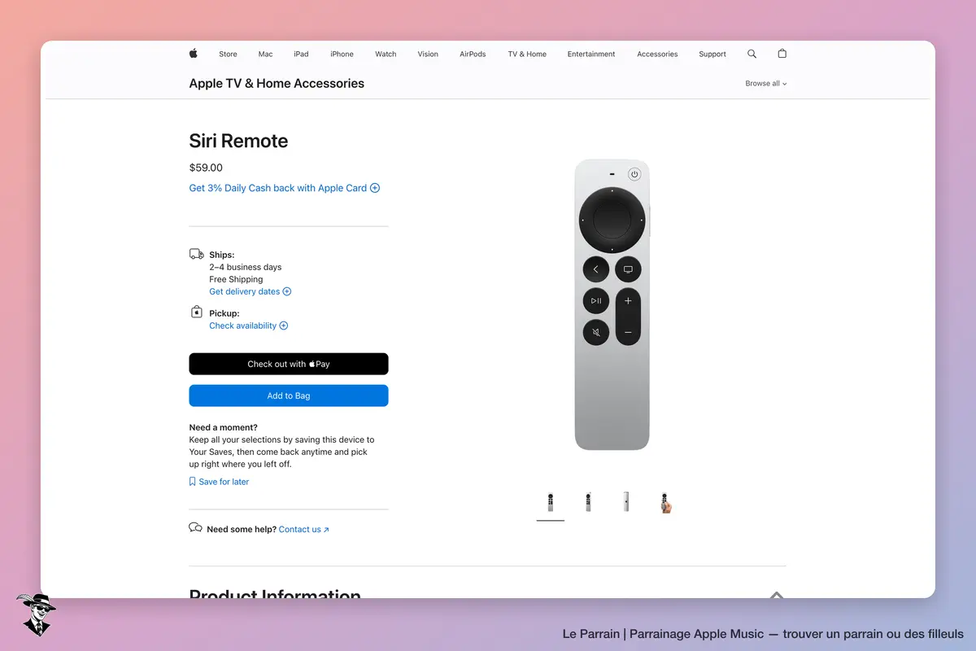Screen dimensions: 976x651
Task: Open the iPhone menu
Action: point(342,54)
